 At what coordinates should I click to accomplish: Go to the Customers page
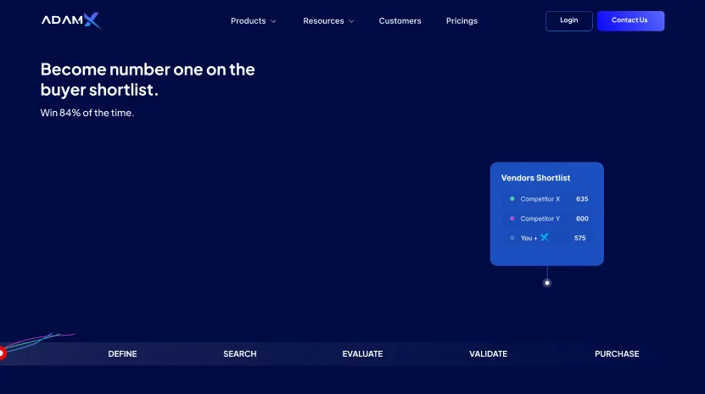pos(400,21)
